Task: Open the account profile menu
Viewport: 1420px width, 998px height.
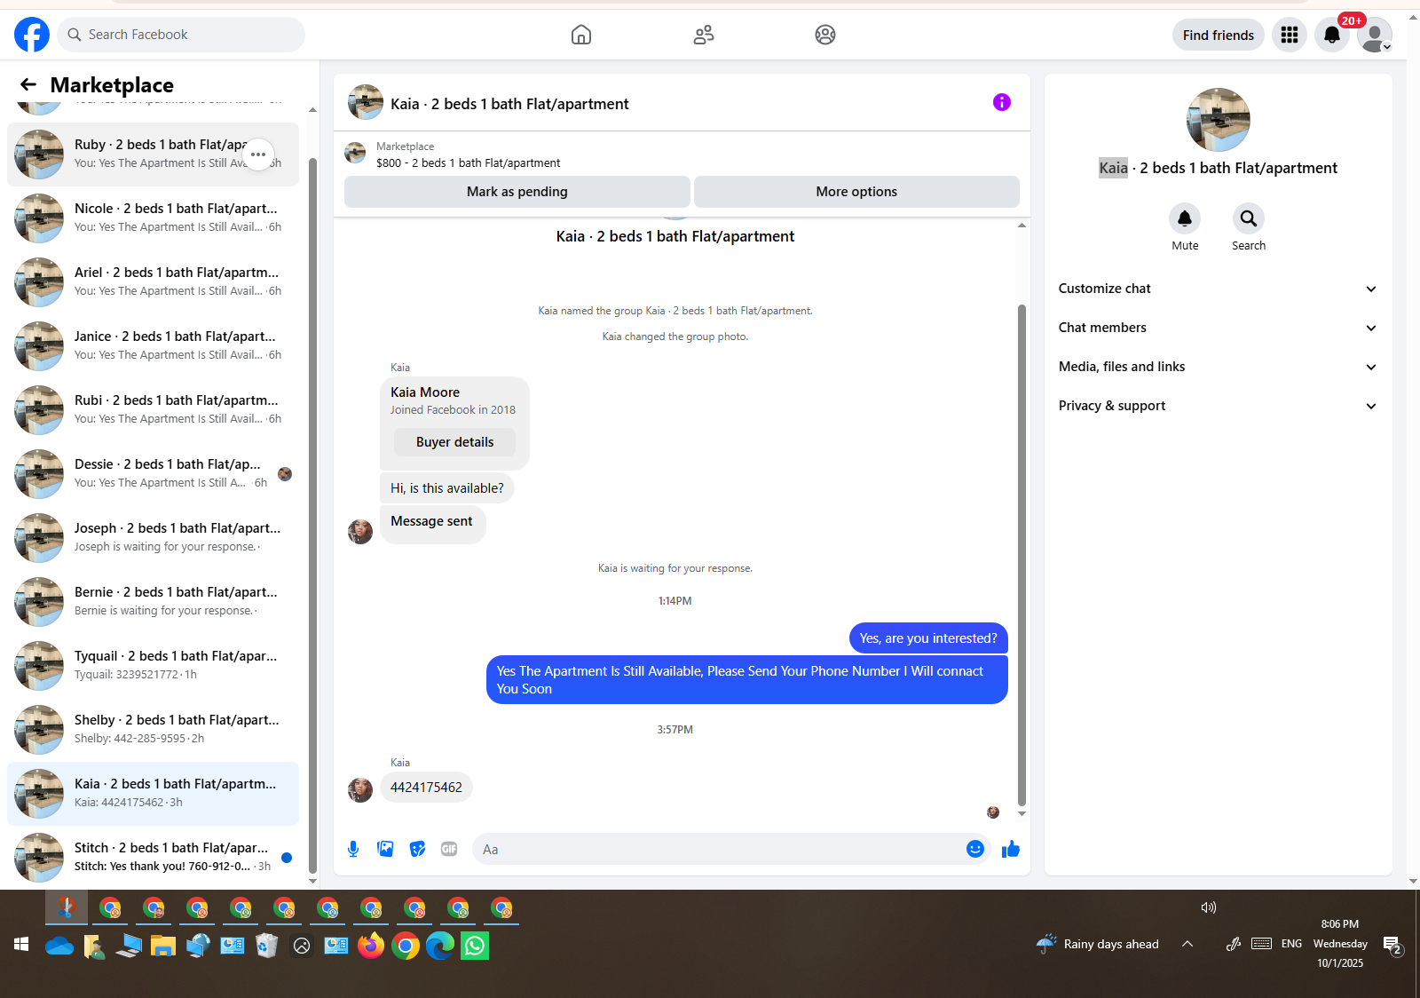Action: [1375, 35]
